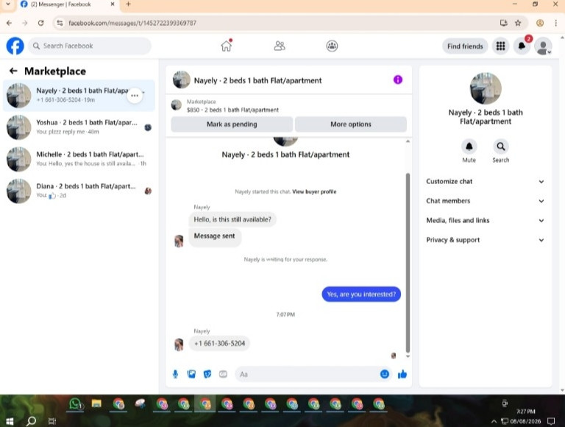Open the Groups icon in the top bar
This screenshot has width=565, height=427.
pyautogui.click(x=332, y=46)
